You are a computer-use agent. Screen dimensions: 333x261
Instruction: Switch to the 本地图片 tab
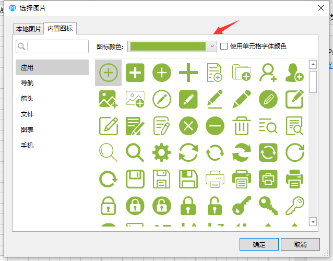coord(28,29)
